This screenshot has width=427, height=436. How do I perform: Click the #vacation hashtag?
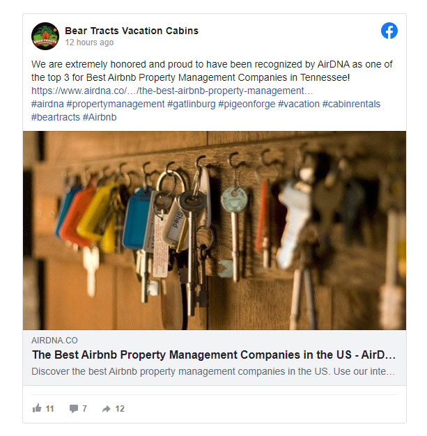click(299, 104)
